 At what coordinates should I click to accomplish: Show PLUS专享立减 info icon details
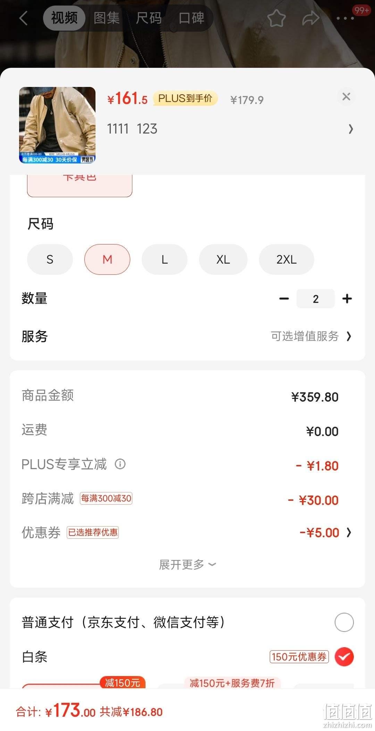(x=120, y=464)
